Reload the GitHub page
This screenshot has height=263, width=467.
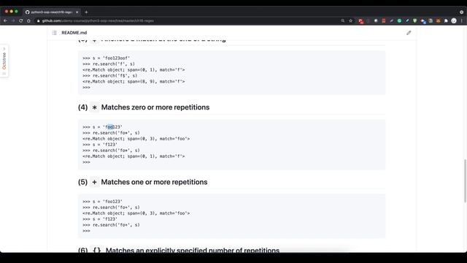[x=21, y=21]
